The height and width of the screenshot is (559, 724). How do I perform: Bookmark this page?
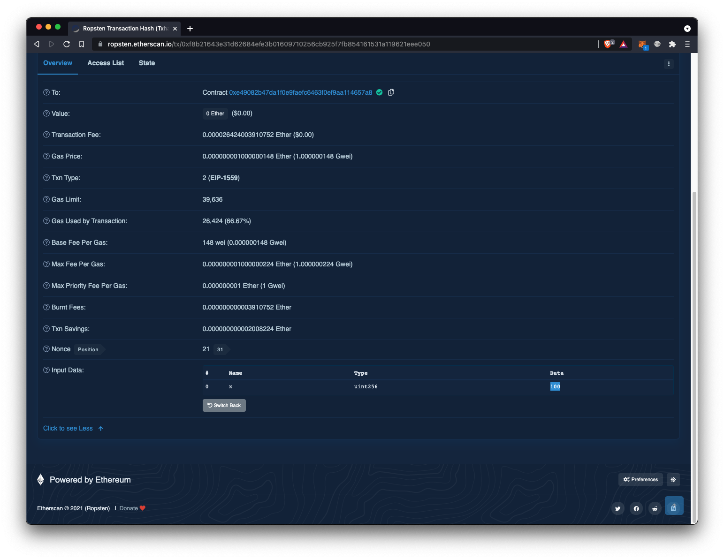pos(82,44)
